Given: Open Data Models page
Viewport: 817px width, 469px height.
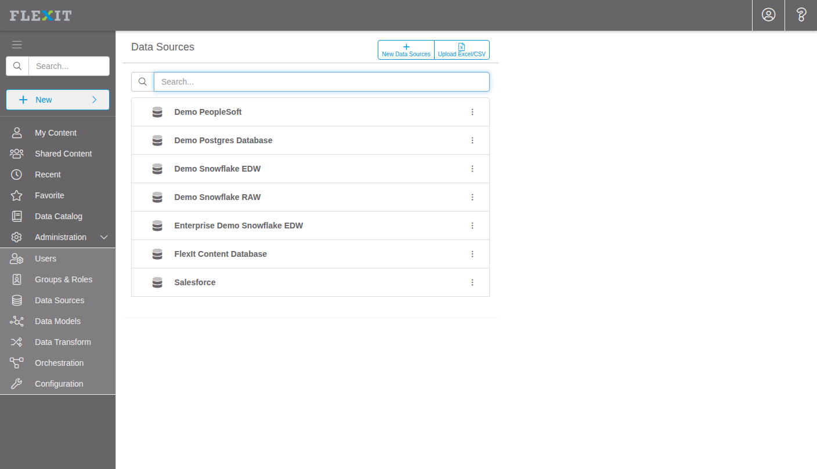Looking at the screenshot, I should pos(57,321).
